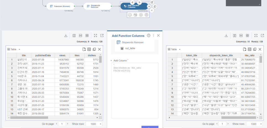Open the edit icon beside the node
This screenshot has width=267, height=128.
point(151,2)
